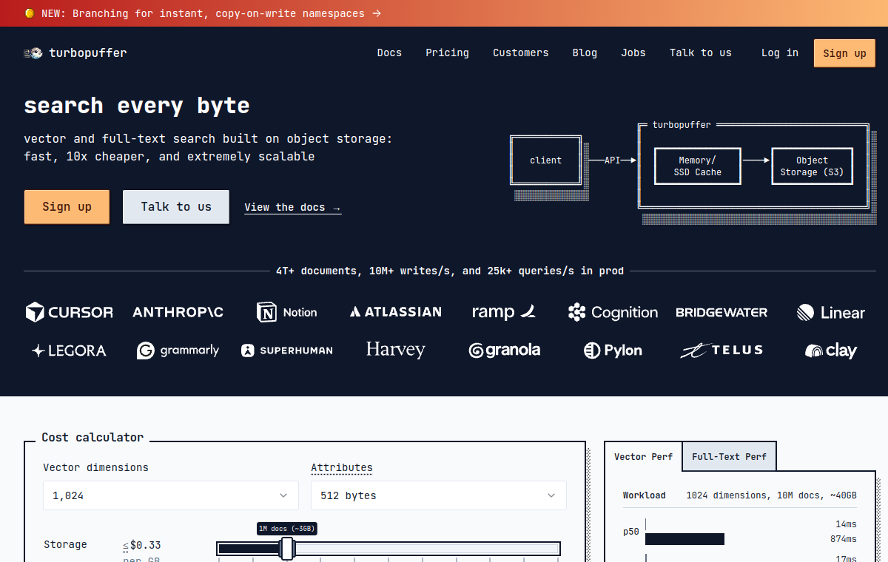Image resolution: width=888 pixels, height=562 pixels.
Task: Click the Object Storage (S3) box
Action: [812, 166]
